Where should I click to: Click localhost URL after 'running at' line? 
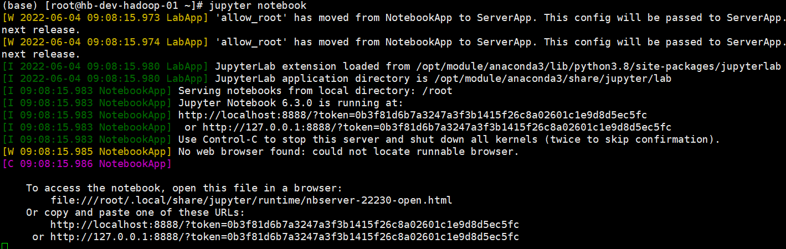412,115
